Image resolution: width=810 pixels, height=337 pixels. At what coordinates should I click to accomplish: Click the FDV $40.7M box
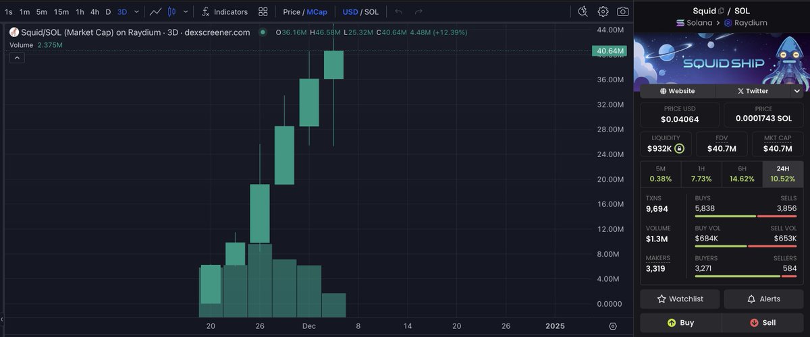722,144
